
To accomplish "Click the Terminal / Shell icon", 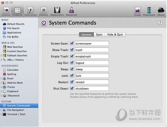I will point(4,114).
